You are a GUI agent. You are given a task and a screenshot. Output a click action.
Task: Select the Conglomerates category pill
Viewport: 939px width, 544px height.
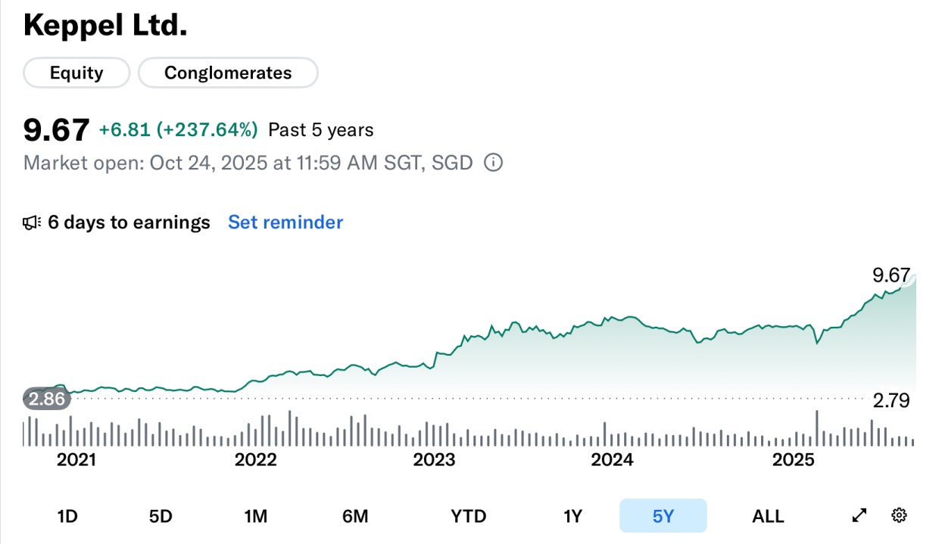coord(228,73)
